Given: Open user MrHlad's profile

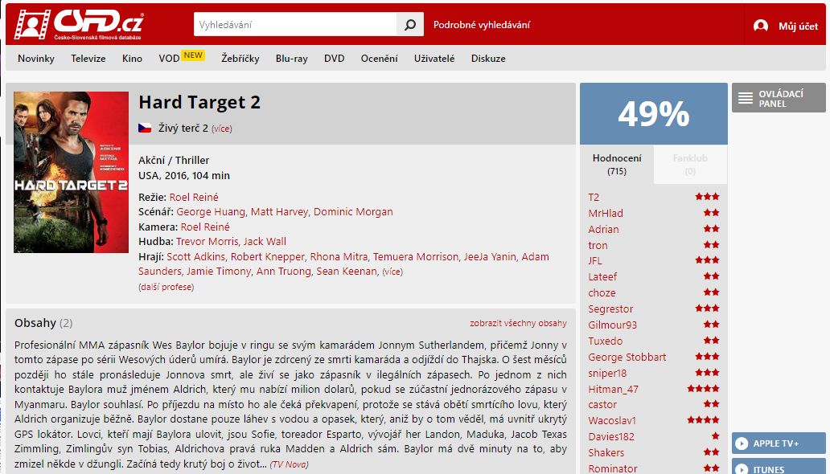Looking at the screenshot, I should coord(606,213).
